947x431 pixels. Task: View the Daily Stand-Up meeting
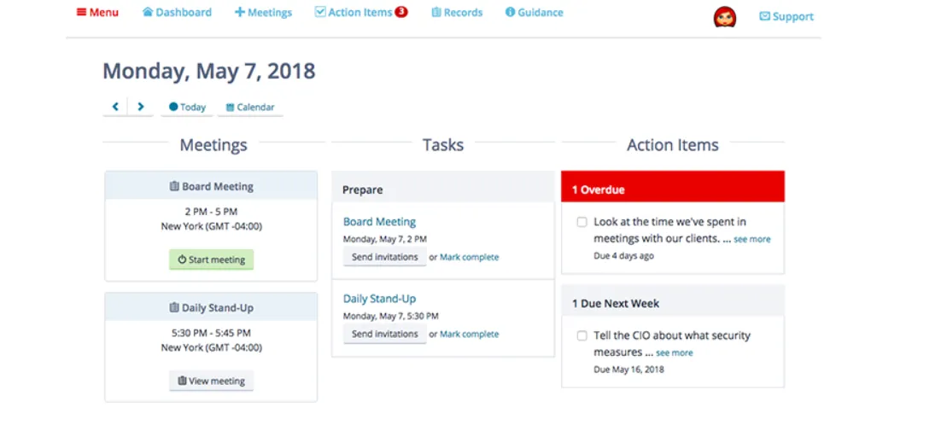(212, 381)
